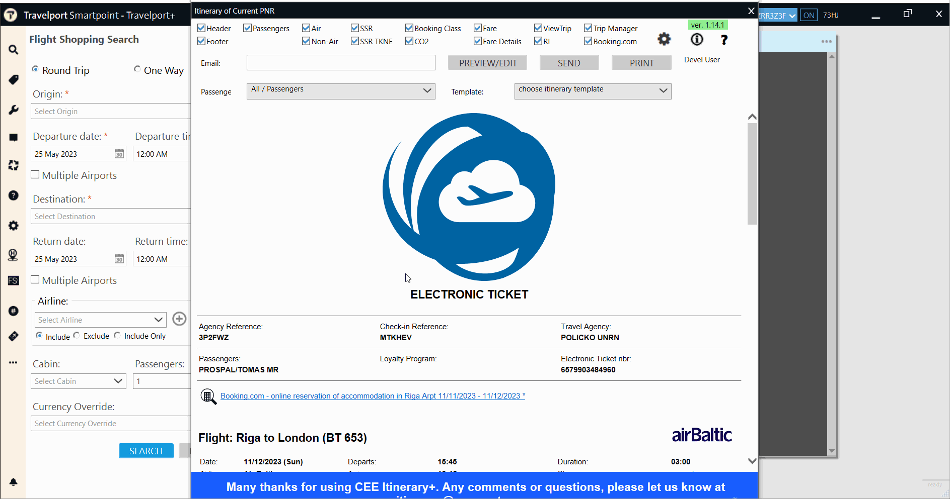The height and width of the screenshot is (499, 950).
Task: Enable Multiple Airports under departure date
Action: click(x=35, y=175)
